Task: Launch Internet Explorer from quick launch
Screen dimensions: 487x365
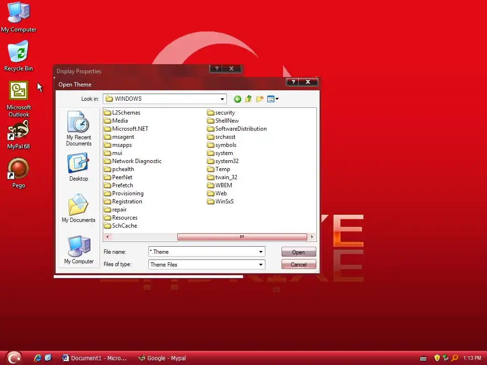Action: [38, 357]
